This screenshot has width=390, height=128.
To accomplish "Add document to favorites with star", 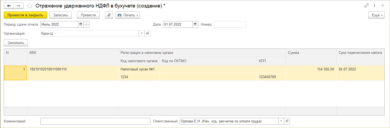I will (x=30, y=6).
